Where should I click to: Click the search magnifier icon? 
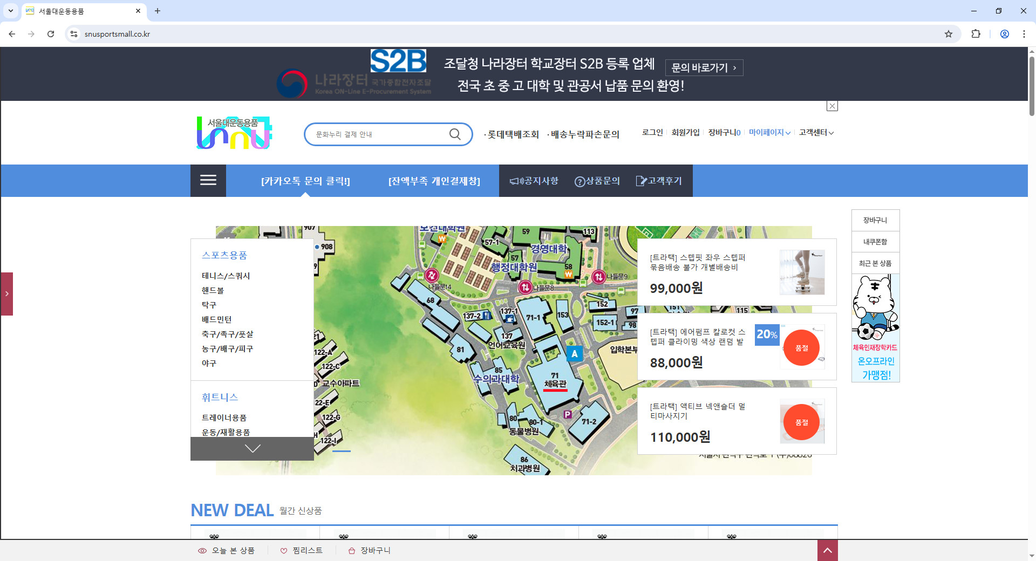455,134
